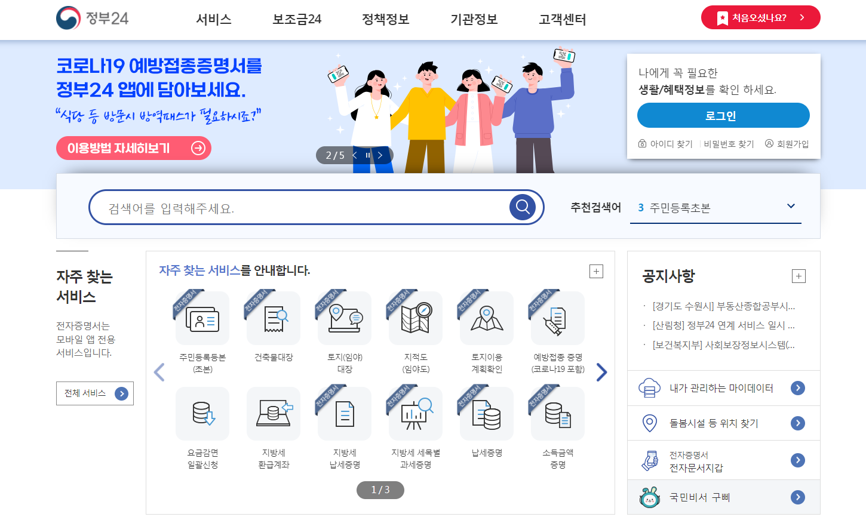Show next page of frequent services

601,372
